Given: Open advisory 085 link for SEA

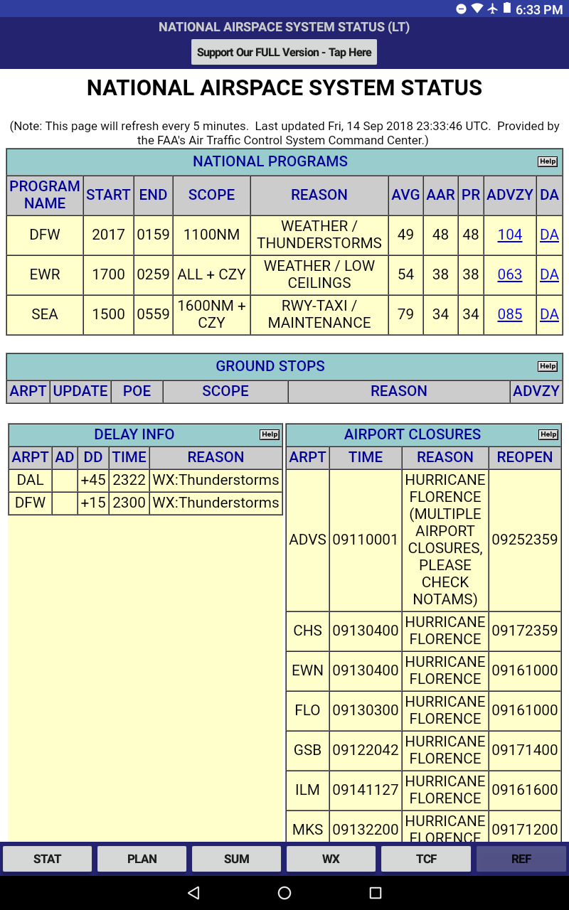Looking at the screenshot, I should 510,314.
